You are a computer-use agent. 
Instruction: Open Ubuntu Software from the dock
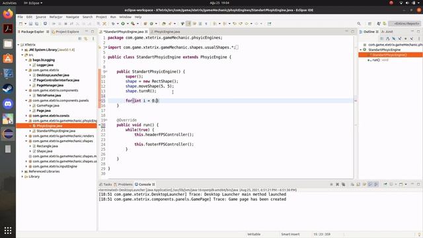coord(8,59)
